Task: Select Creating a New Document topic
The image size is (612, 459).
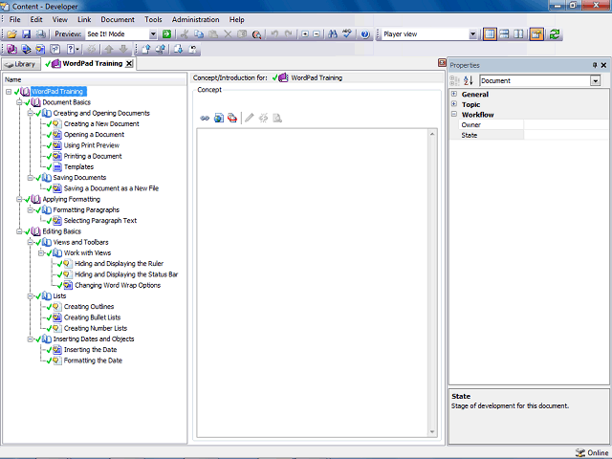Action: 101,123
